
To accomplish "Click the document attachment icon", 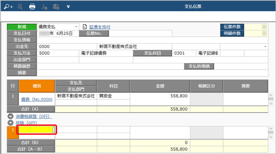I will (x=85, y=27).
